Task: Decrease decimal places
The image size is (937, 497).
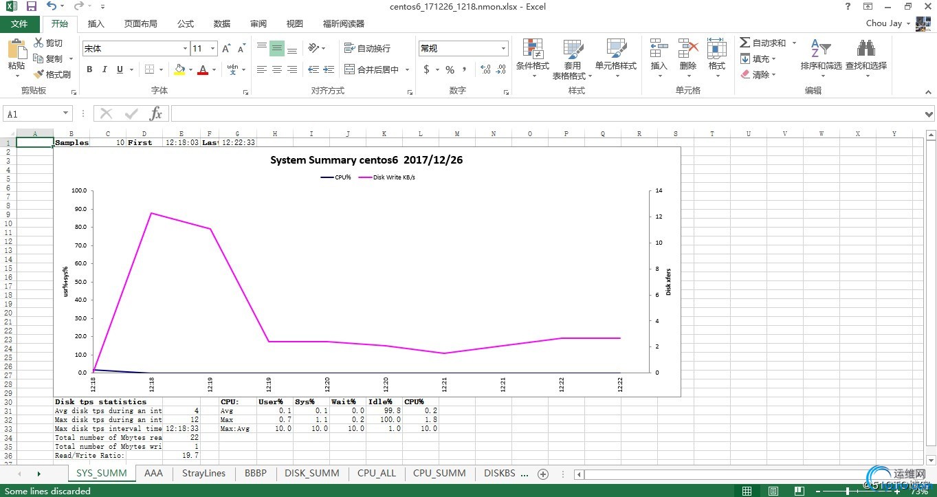Action: (x=501, y=69)
